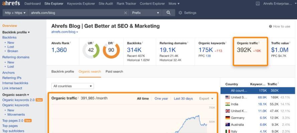
Task: Click the notifications icon beside Ahrefs Enterprise
Action: pos(258,4)
